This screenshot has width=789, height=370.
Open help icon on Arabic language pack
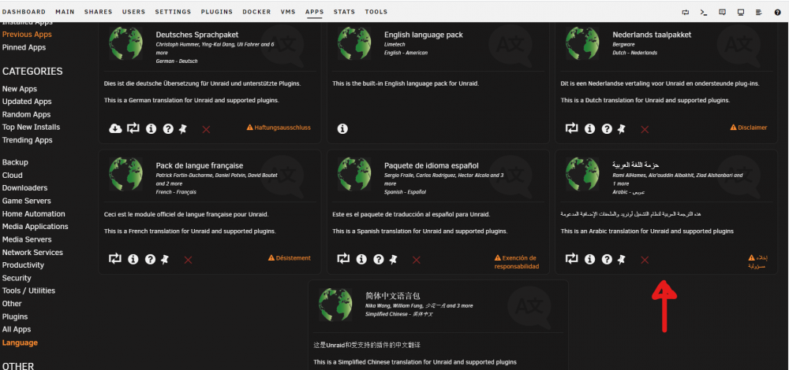[x=607, y=260]
